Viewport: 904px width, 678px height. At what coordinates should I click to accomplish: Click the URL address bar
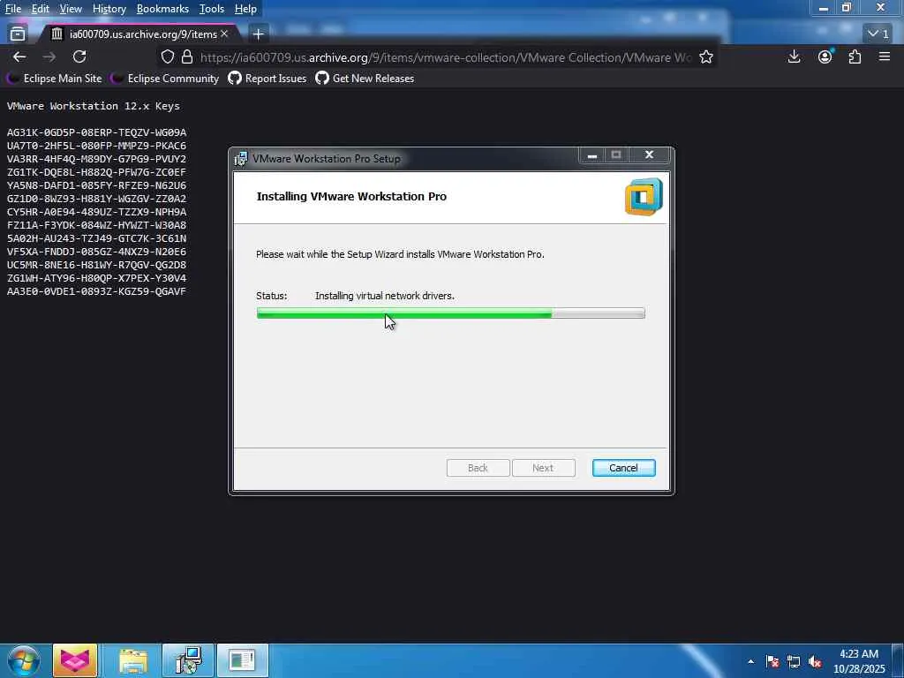tap(445, 57)
